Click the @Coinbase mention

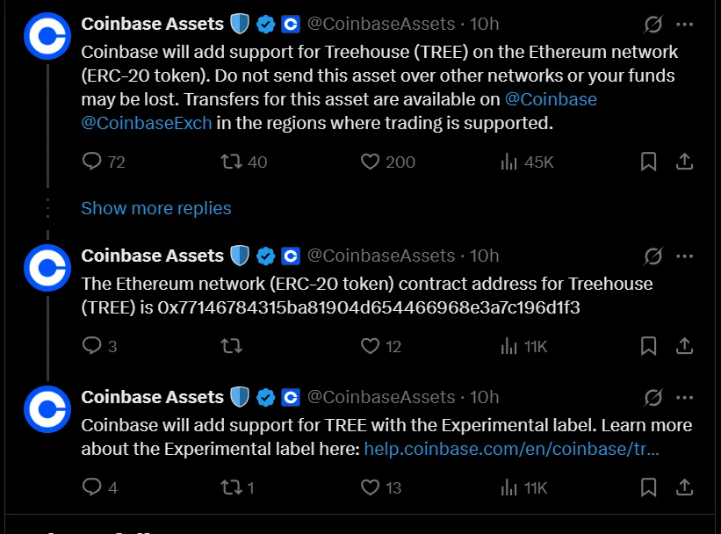coord(552,98)
